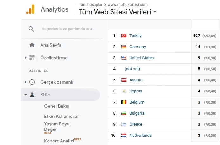Select Etkin Kullanıcılar report
The height and width of the screenshot is (145, 220).
(x=61, y=116)
